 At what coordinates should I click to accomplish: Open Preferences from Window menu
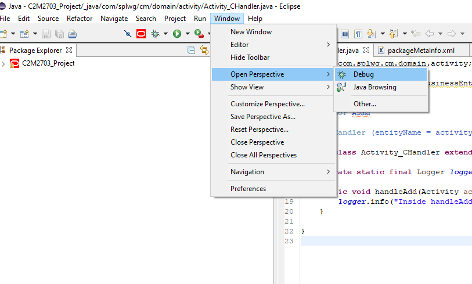point(274,189)
